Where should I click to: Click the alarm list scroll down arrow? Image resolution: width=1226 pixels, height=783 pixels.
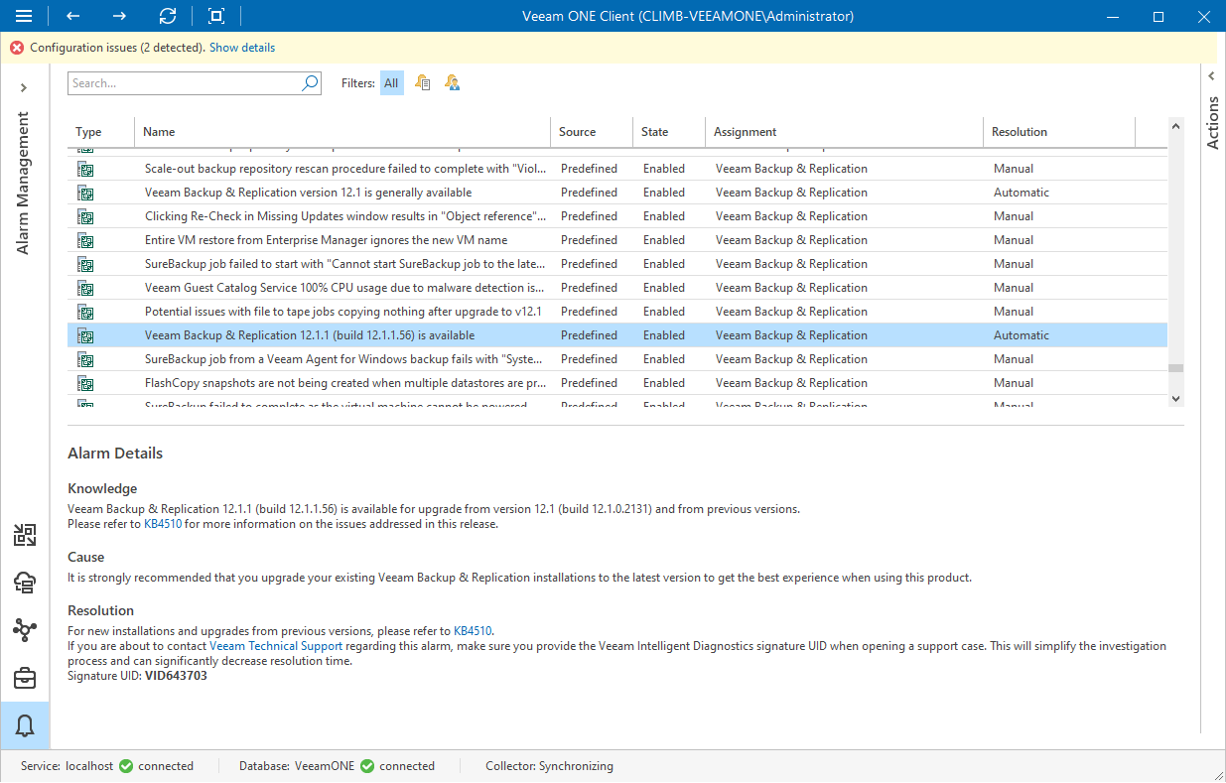(x=1176, y=398)
